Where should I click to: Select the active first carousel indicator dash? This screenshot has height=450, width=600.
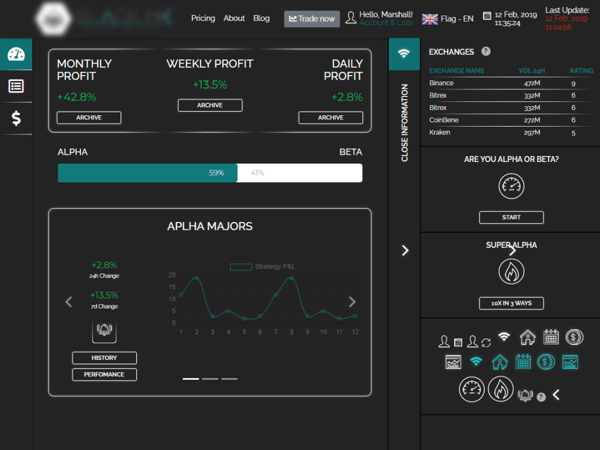(x=191, y=379)
